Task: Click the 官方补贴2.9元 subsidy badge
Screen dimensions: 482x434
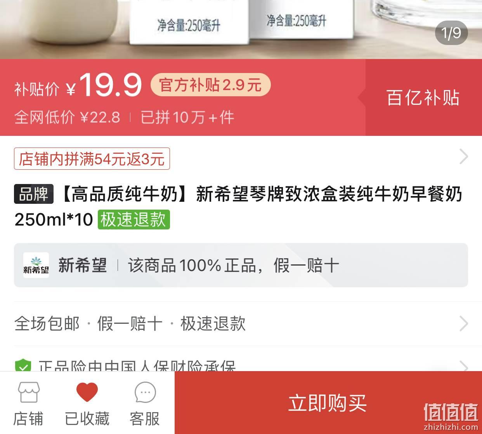Action: 210,85
